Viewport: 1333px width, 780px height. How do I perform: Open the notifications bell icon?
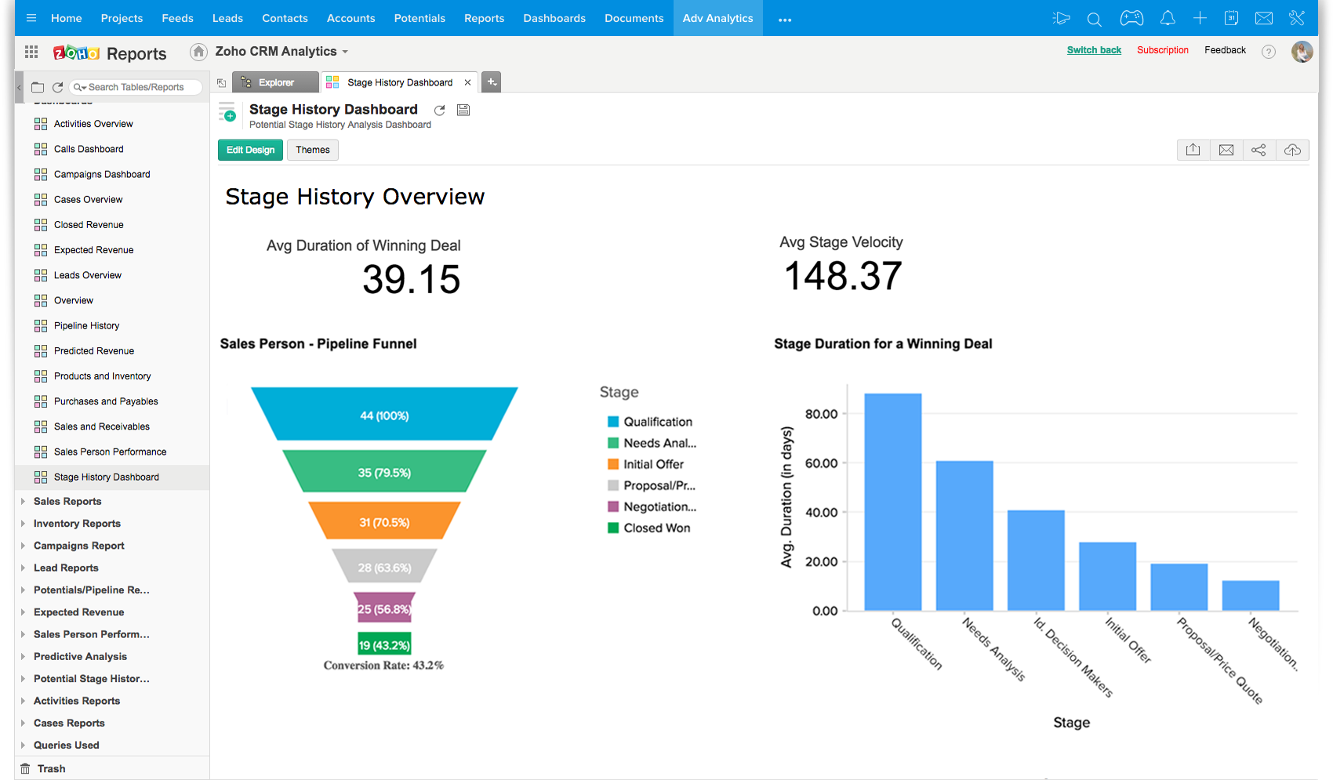(x=1168, y=18)
